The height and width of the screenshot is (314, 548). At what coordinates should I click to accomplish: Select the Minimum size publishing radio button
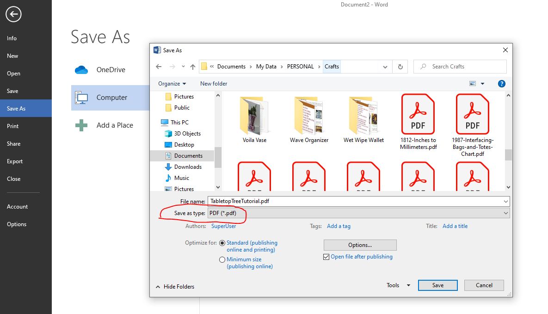click(222, 259)
